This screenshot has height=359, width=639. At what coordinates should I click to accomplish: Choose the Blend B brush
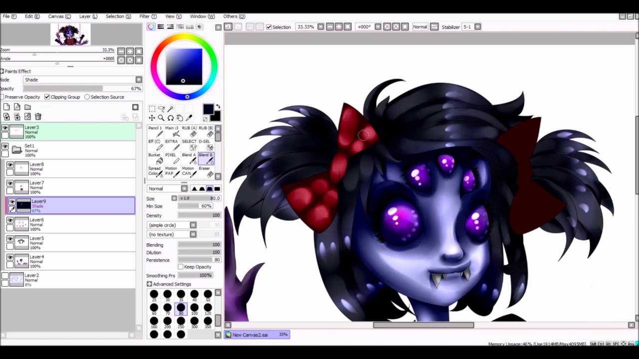click(206, 159)
